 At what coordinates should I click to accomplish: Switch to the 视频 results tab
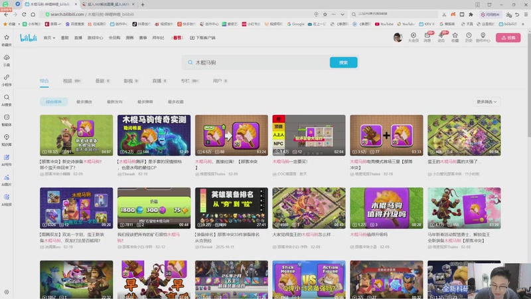click(72, 81)
